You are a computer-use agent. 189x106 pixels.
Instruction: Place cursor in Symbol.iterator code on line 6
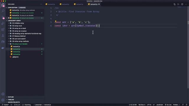86,26
